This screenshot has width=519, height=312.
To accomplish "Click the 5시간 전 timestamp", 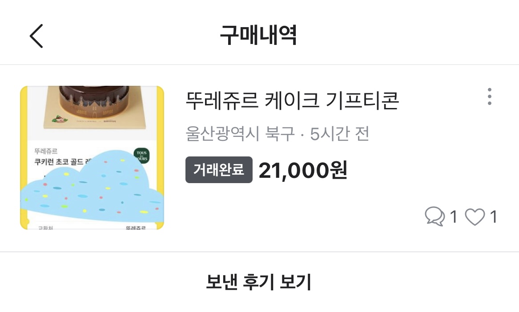I will pos(340,134).
